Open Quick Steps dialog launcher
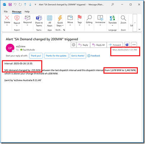The image size is (145, 144). 64,30
